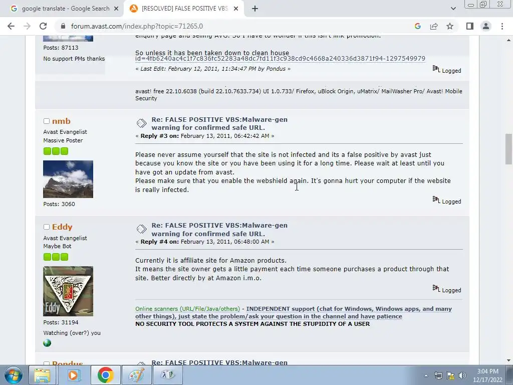
Task: Open the media player taskbar icon
Action: pyautogui.click(x=73, y=375)
